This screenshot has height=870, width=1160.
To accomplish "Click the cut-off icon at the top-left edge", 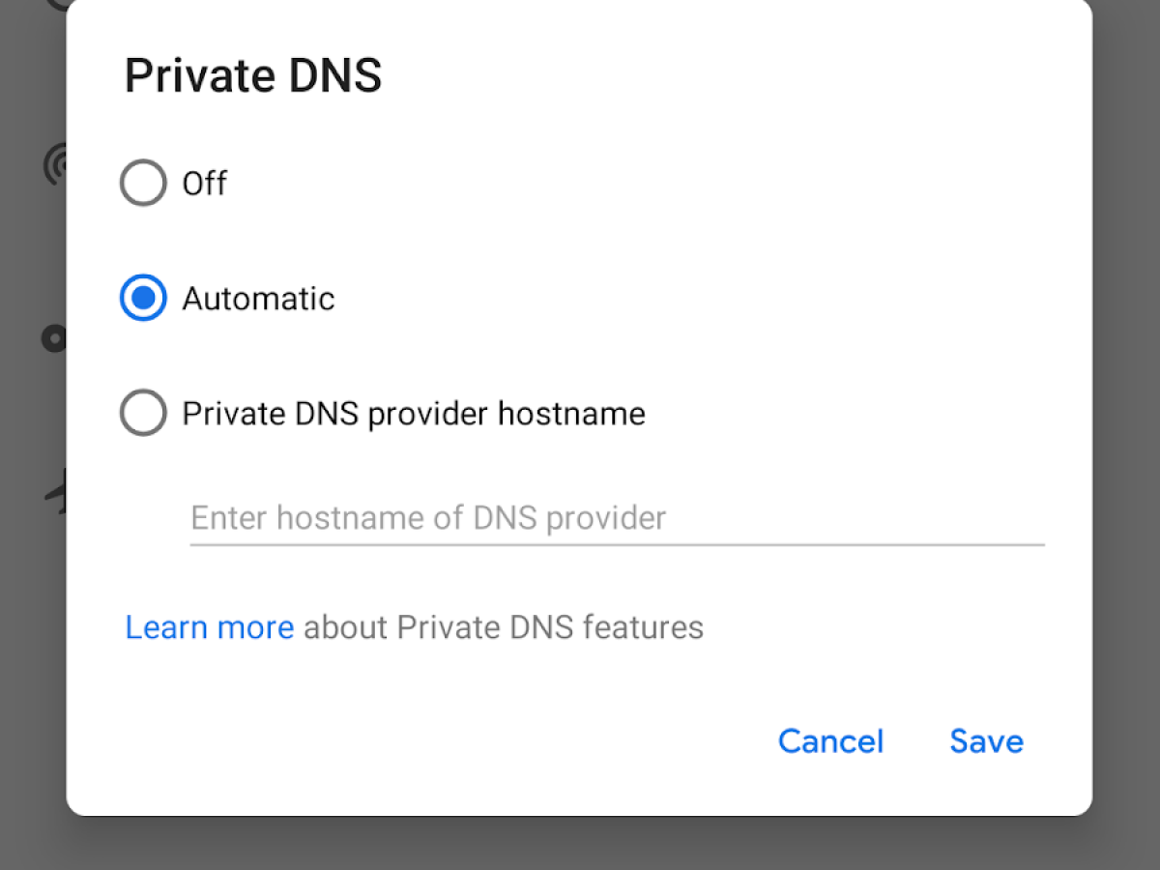I will [x=58, y=3].
